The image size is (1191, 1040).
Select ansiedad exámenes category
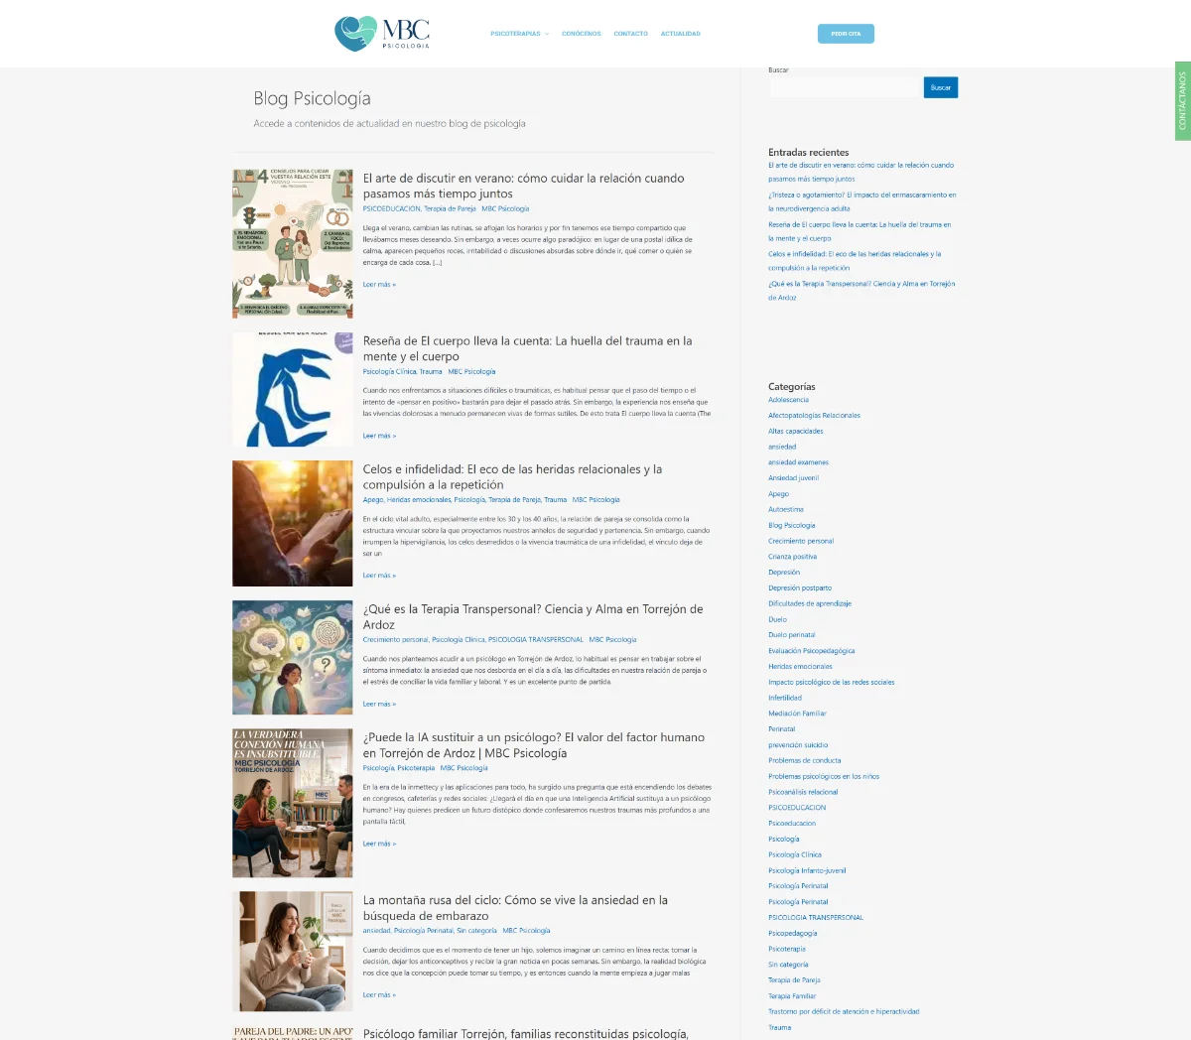798,462
